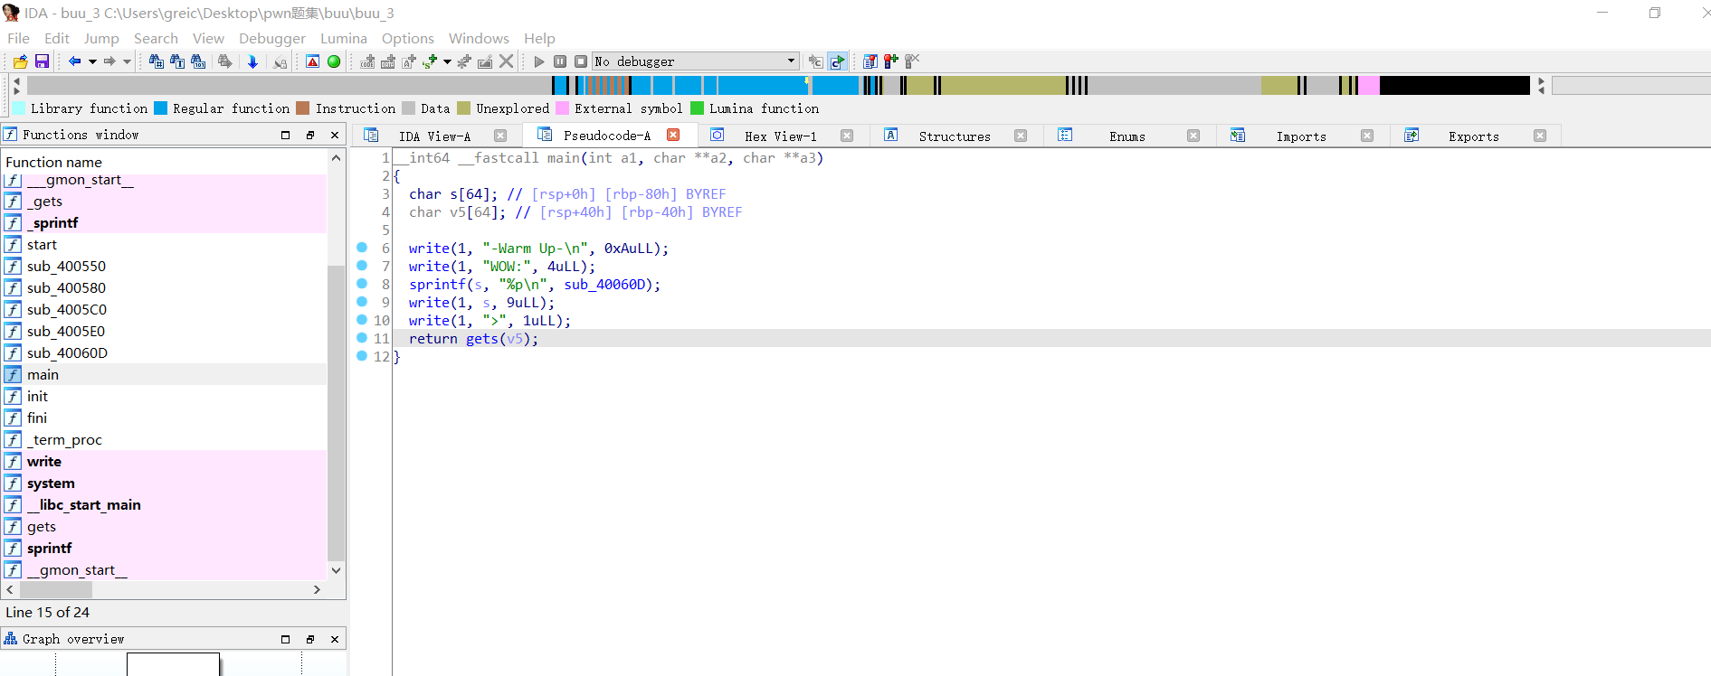The height and width of the screenshot is (676, 1711).
Task: Click the first binoculars search icon
Action: 157,61
